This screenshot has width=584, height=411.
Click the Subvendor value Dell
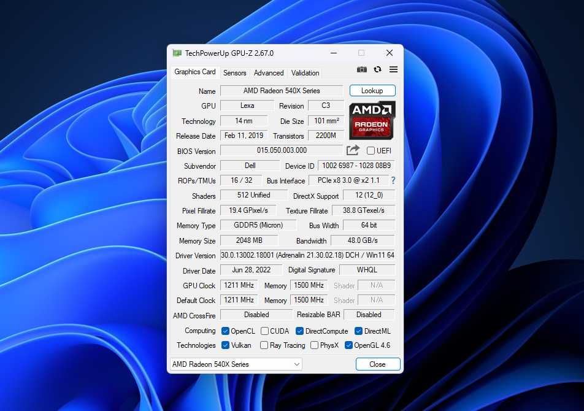pyautogui.click(x=250, y=165)
